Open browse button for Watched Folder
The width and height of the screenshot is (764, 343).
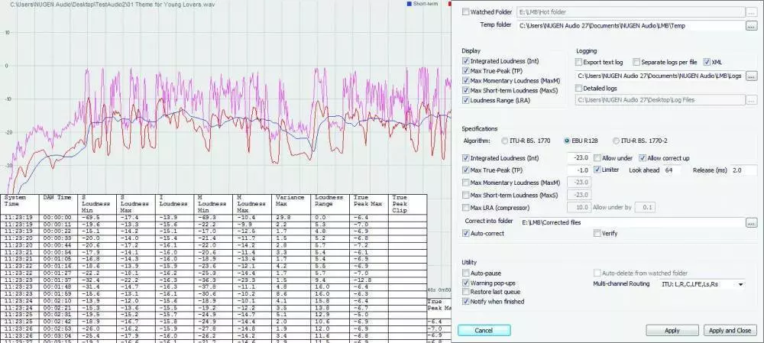(753, 11)
